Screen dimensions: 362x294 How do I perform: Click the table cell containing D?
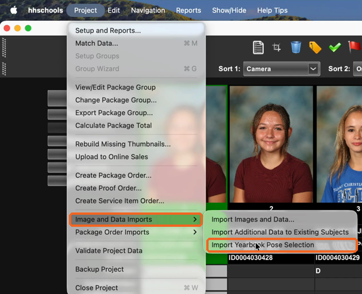[x=338, y=270]
